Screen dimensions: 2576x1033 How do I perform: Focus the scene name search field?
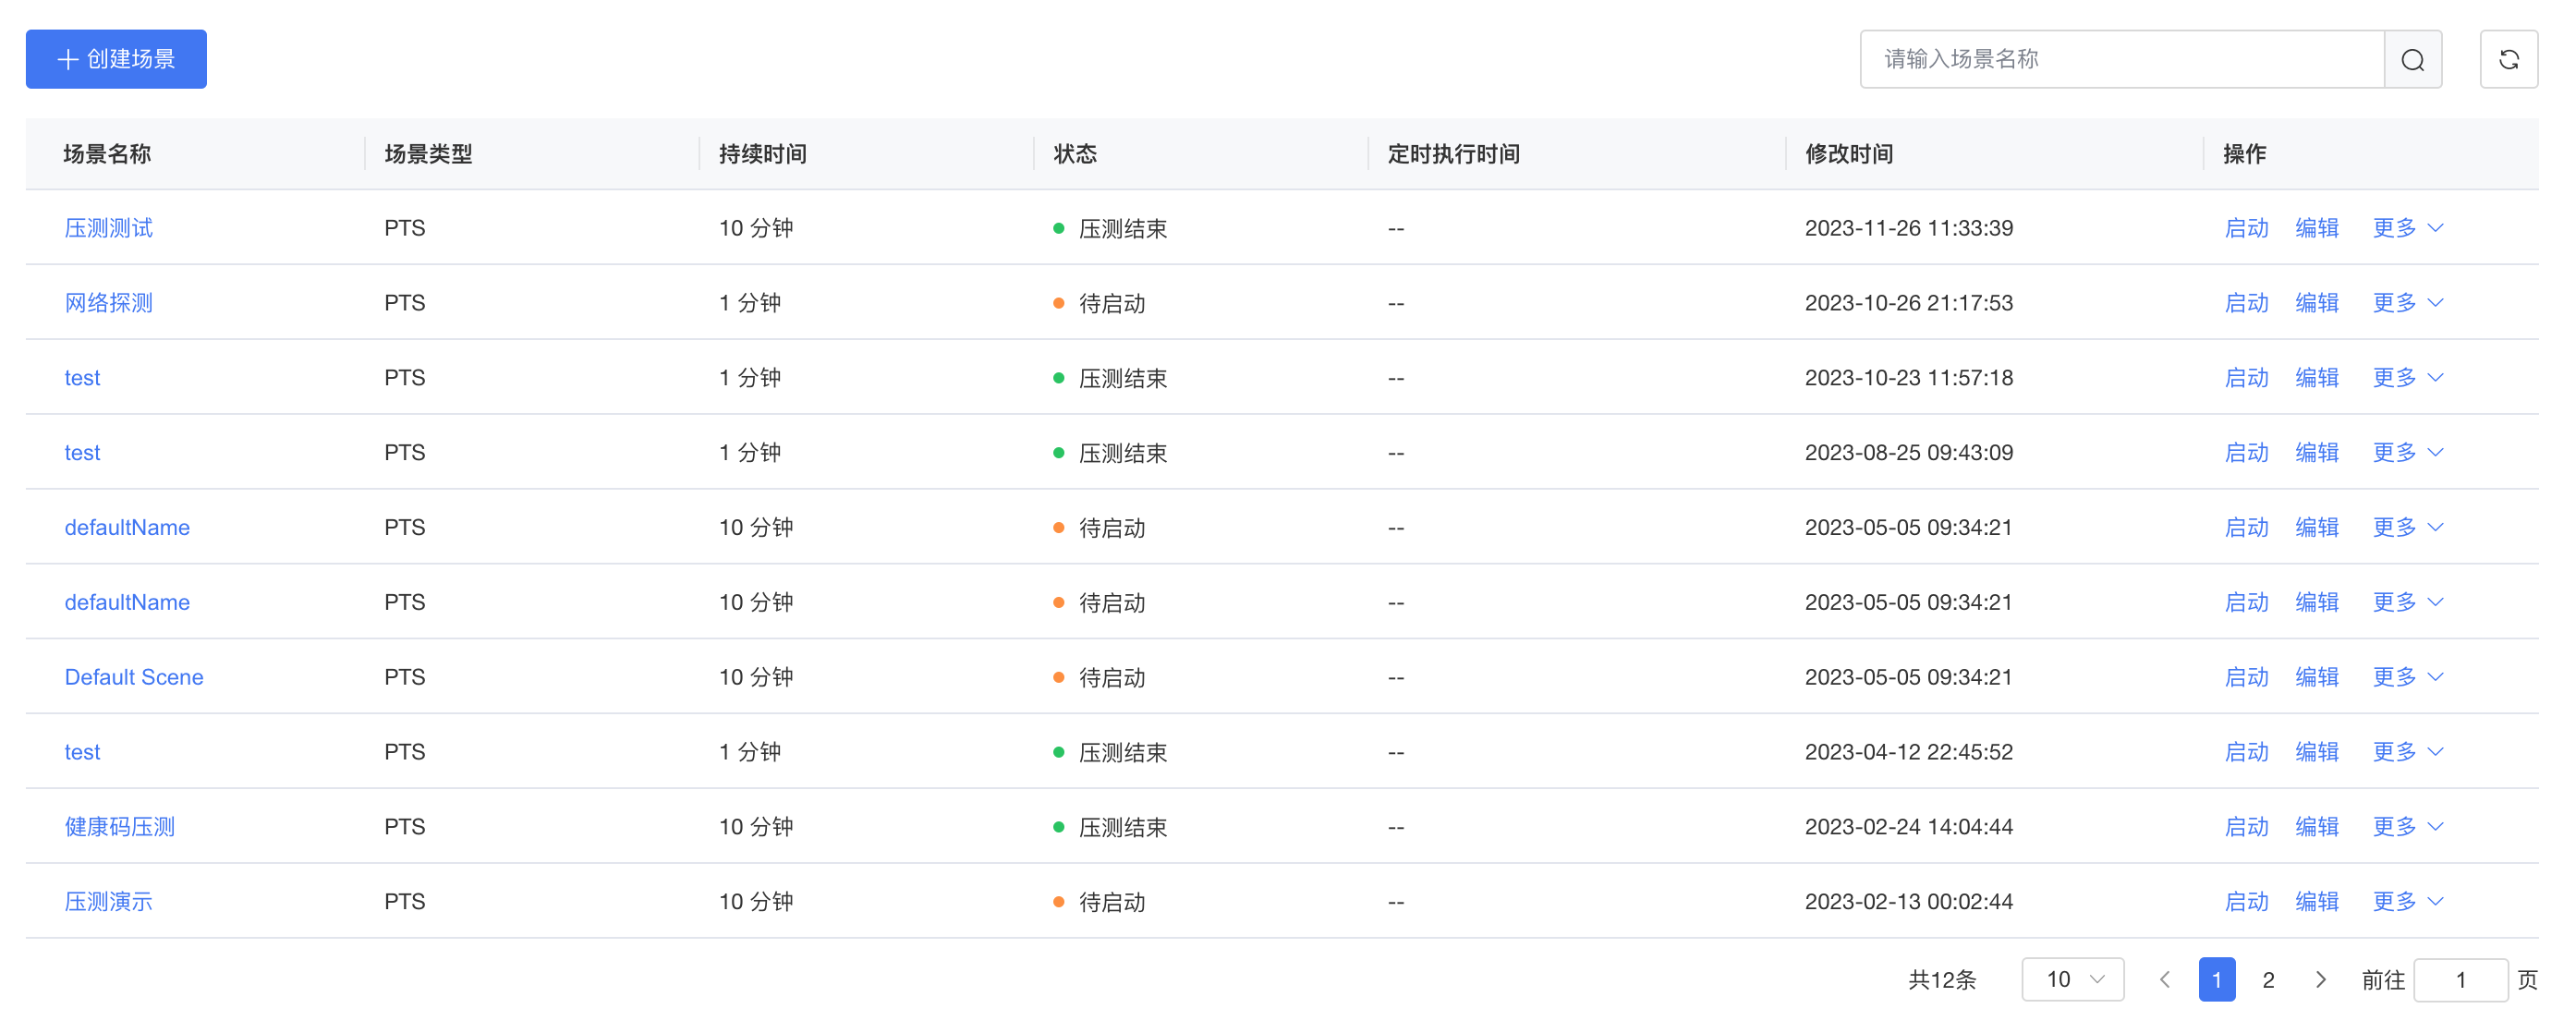point(2120,60)
